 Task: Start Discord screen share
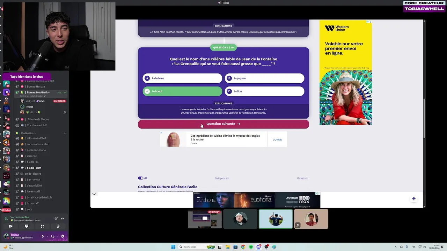(27, 226)
